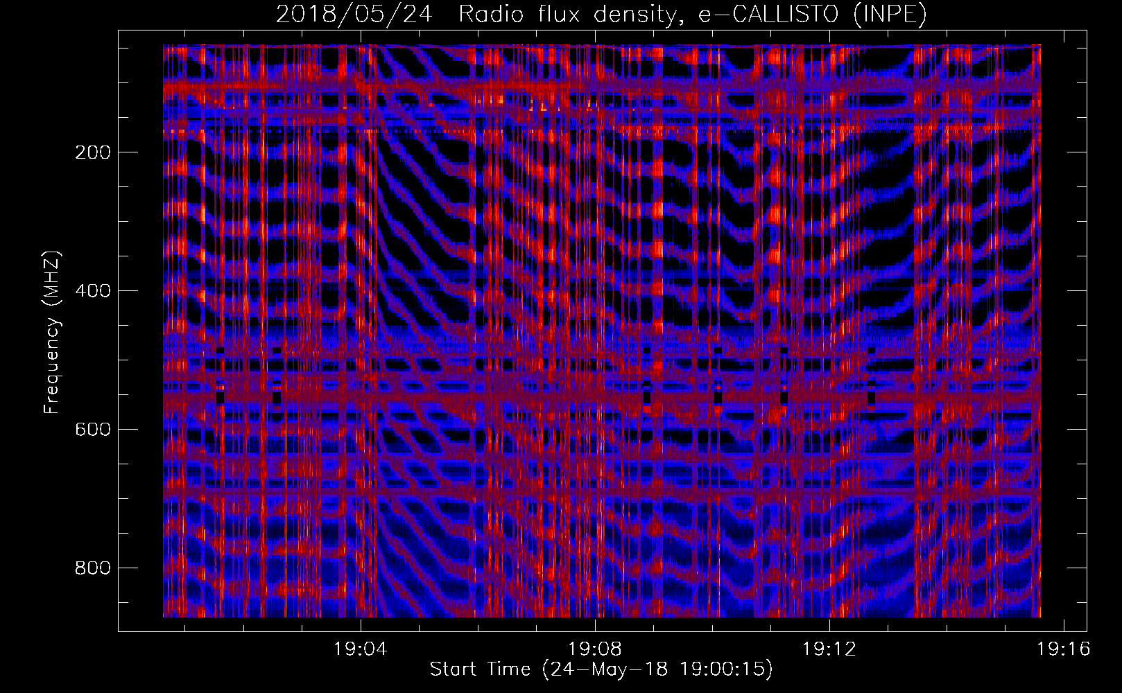Select the 'Frequency (MHZ)' y-axis label
The image size is (1122, 693).
(52, 333)
